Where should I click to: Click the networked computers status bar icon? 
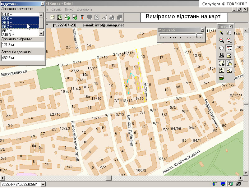point(239,184)
